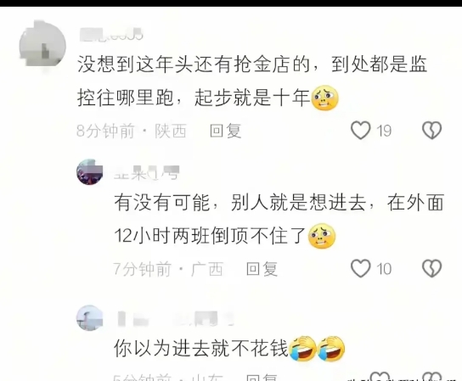Open the third commenter's blurred username
This screenshot has height=381, width=462.
click(x=175, y=319)
